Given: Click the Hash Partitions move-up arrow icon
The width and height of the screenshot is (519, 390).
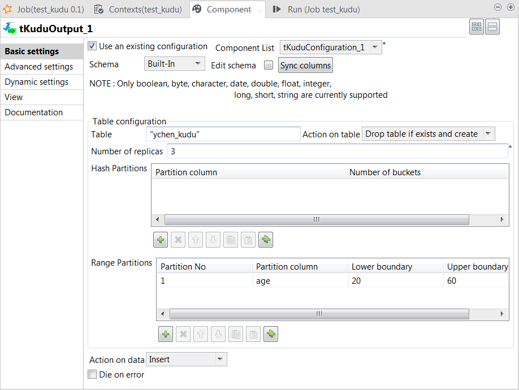Looking at the screenshot, I should click(196, 240).
